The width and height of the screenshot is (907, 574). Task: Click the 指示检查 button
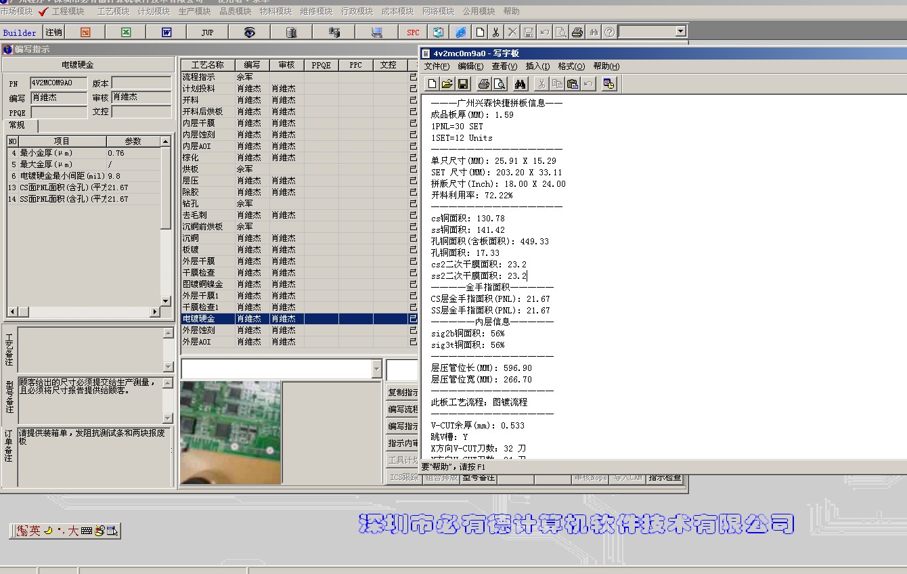coord(665,478)
